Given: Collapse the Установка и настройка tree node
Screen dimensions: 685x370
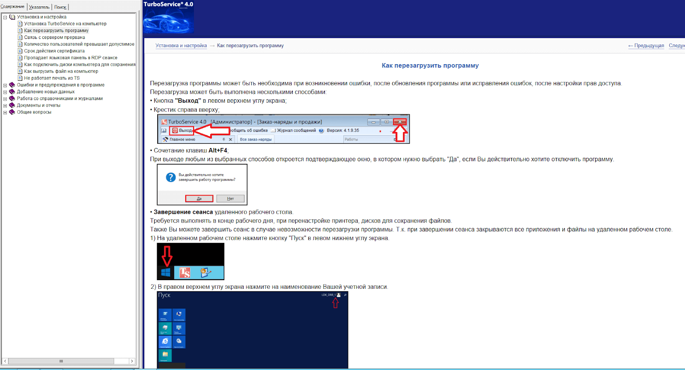Looking at the screenshot, I should pos(5,17).
